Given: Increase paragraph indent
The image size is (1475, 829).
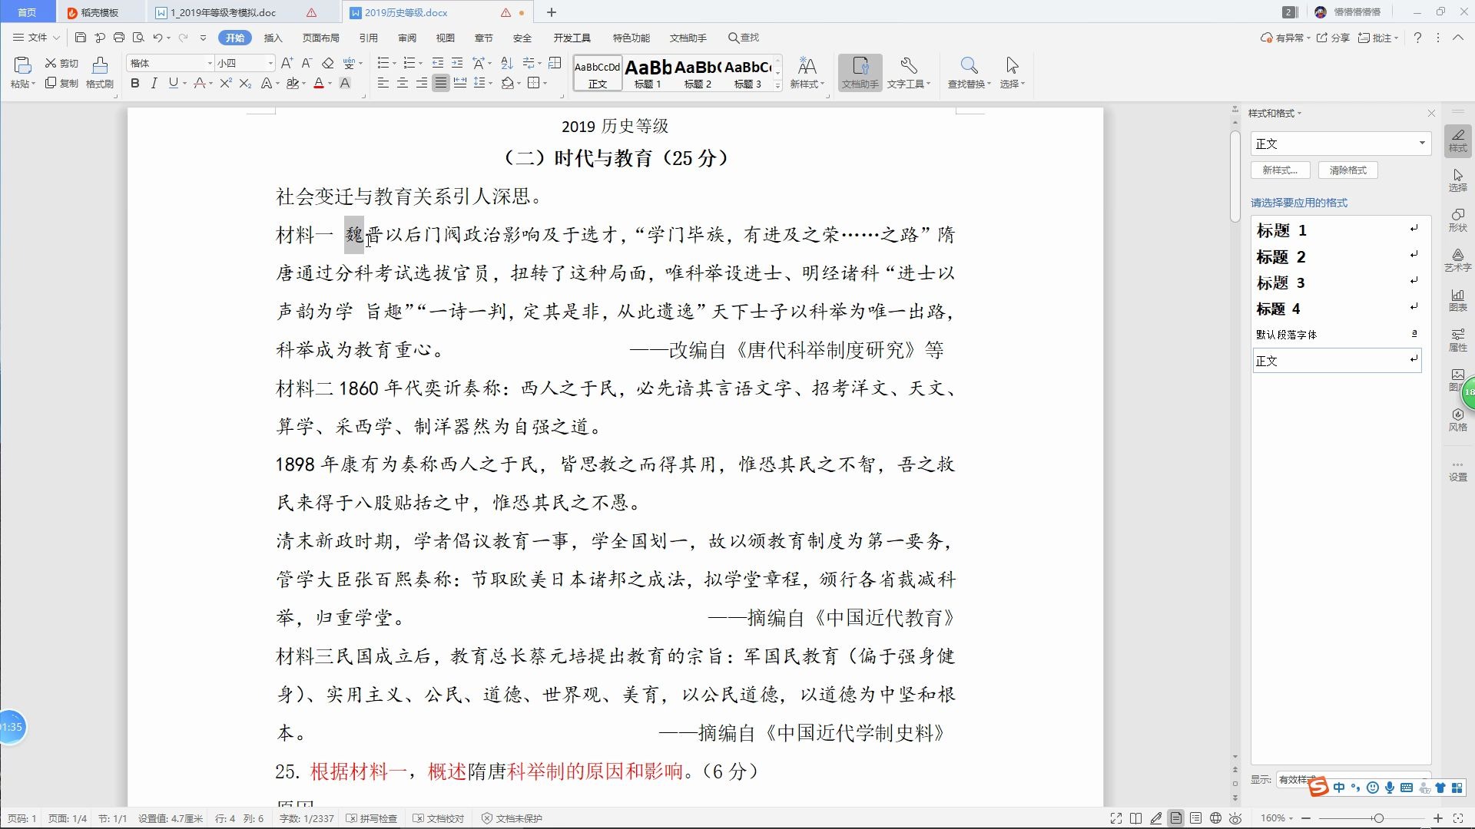Looking at the screenshot, I should click(457, 63).
